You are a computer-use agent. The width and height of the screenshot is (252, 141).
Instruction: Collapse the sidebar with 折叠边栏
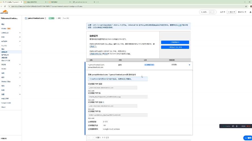pyautogui.click(x=4, y=138)
